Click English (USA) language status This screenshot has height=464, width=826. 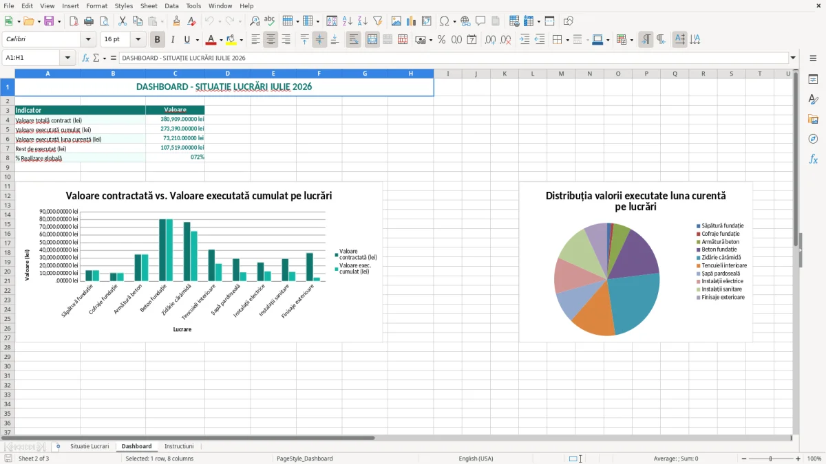(476, 459)
